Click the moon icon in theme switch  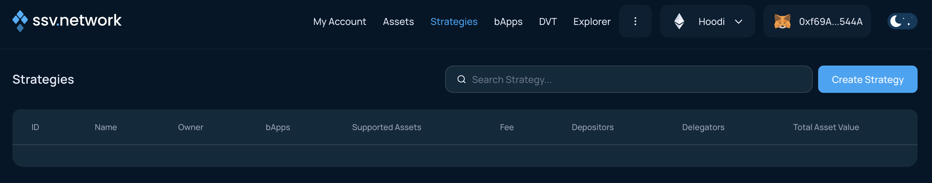click(895, 21)
